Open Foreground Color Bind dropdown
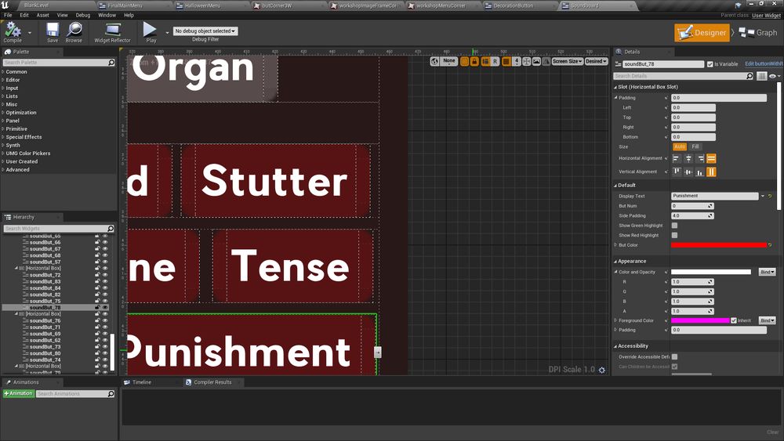This screenshot has height=441, width=784. (x=767, y=320)
